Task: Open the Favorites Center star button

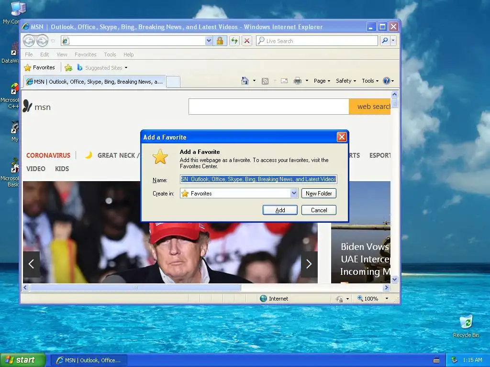Action: [x=39, y=67]
